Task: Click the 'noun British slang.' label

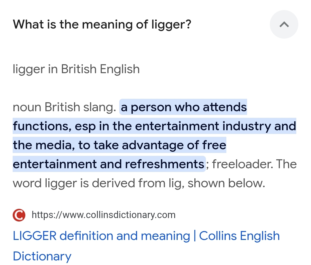Action: tap(64, 107)
